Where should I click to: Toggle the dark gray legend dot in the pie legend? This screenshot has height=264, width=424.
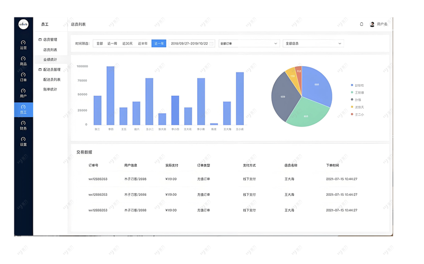coord(352,99)
